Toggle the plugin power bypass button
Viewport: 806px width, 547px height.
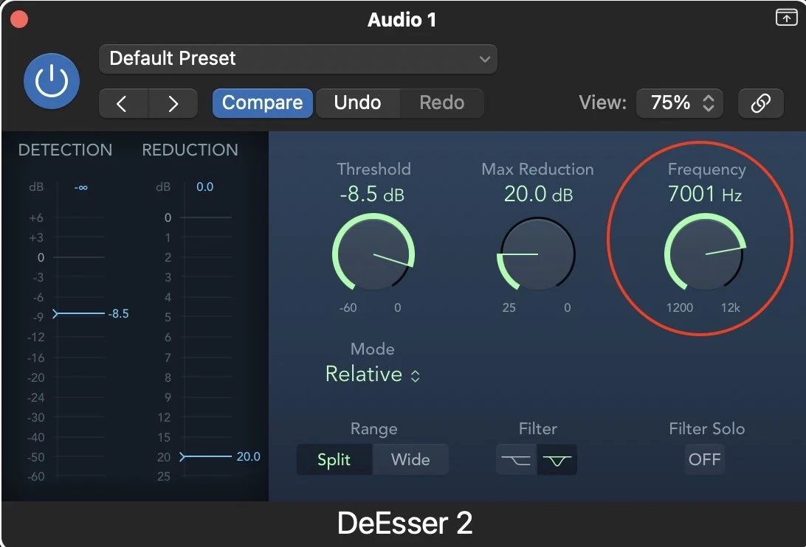(x=52, y=81)
